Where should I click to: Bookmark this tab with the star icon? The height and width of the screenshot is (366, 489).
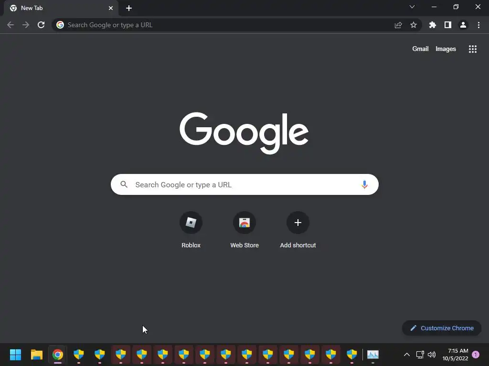(414, 25)
